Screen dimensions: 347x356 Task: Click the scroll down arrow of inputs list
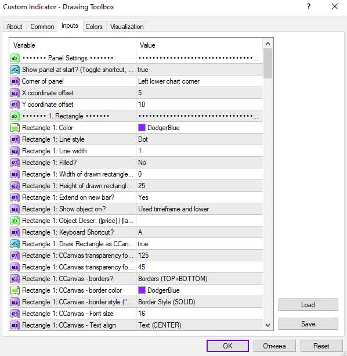[x=268, y=325]
